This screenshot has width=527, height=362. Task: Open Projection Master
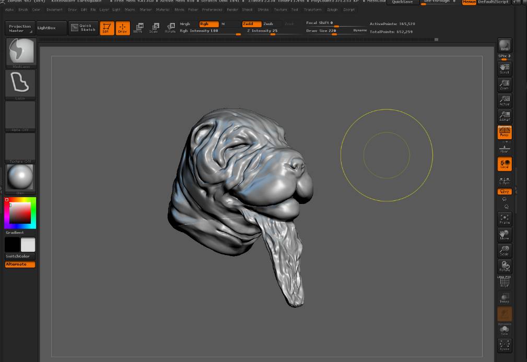20,28
